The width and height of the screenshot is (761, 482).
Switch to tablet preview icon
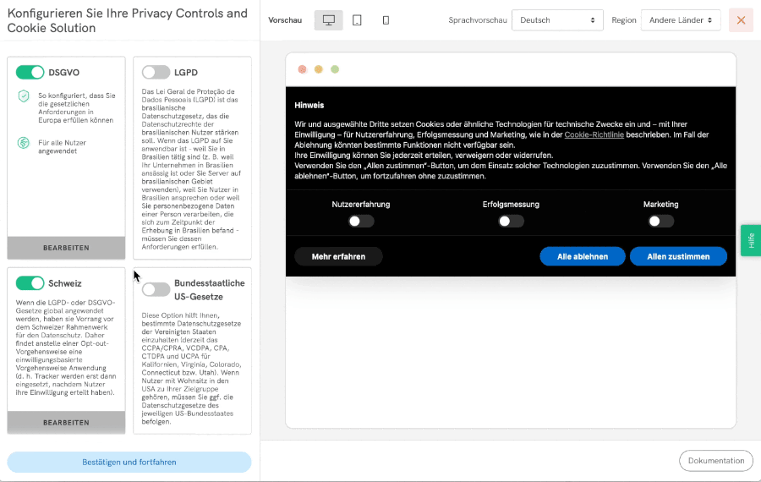(x=357, y=20)
